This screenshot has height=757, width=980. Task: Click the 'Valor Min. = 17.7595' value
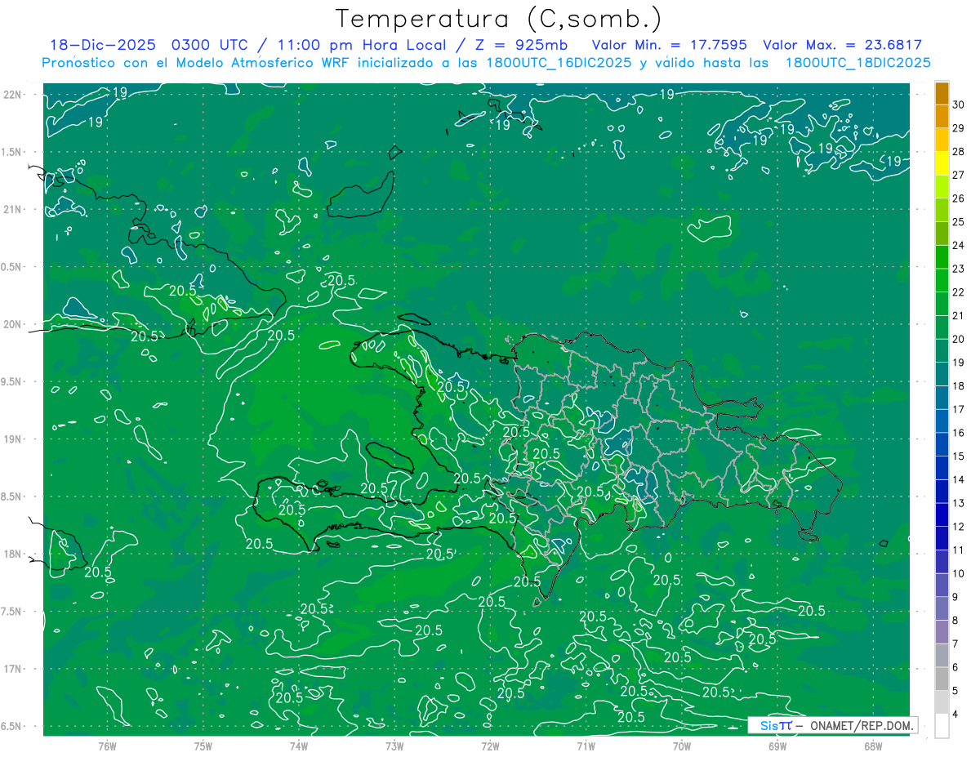tap(669, 45)
